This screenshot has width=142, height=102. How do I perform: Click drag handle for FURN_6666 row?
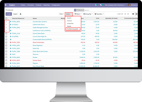pos(11,22)
